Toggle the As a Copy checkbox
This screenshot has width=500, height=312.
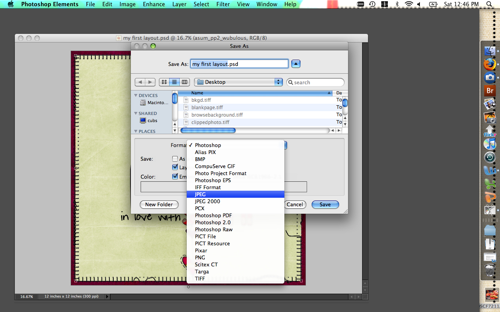pos(175,159)
